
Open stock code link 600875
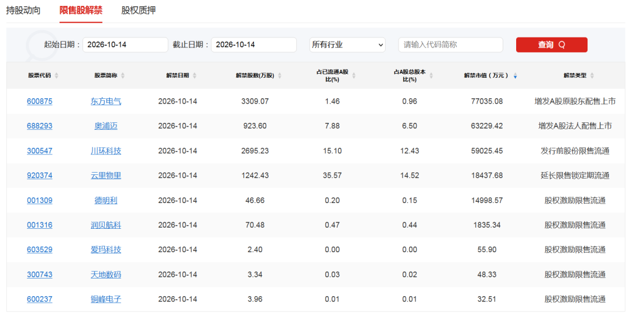40,102
